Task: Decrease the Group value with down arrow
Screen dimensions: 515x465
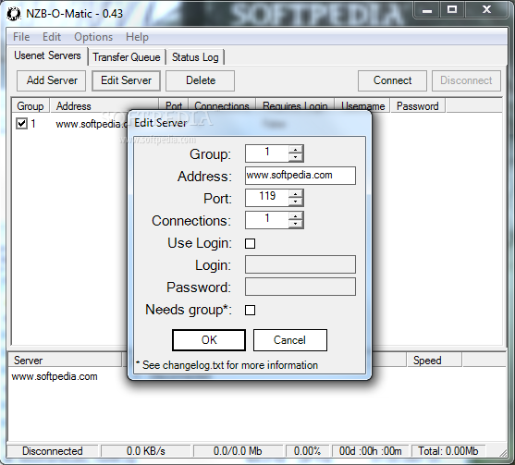Action: point(296,157)
